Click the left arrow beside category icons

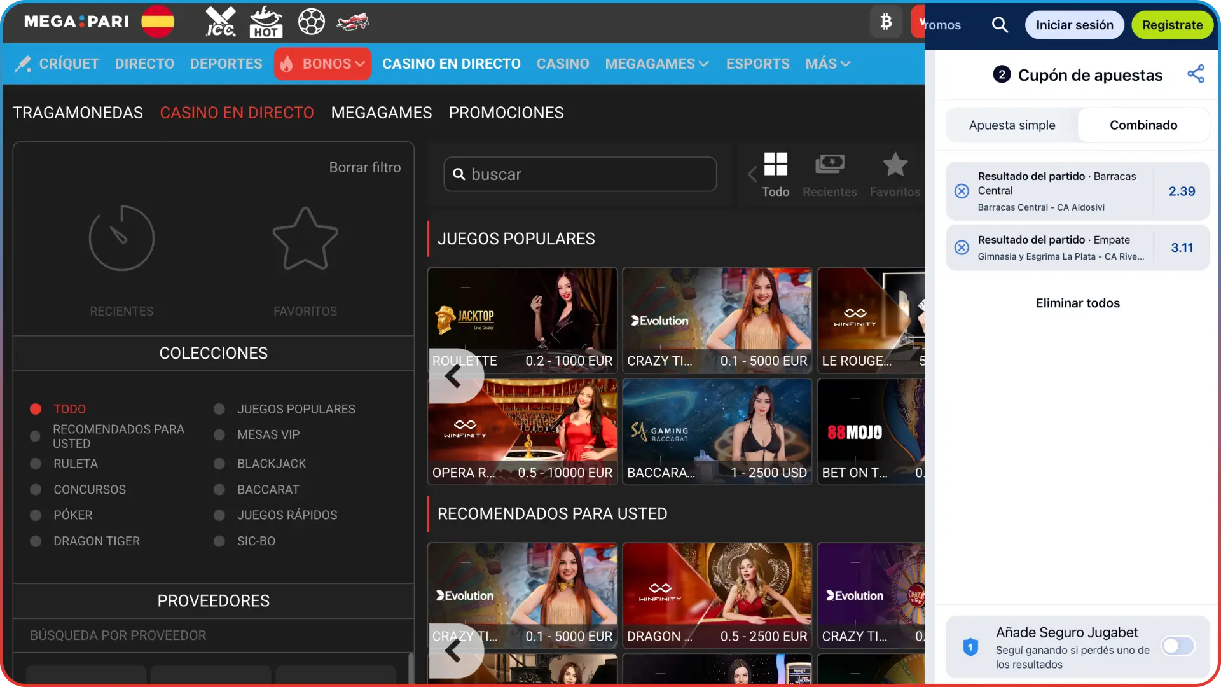[x=752, y=174]
